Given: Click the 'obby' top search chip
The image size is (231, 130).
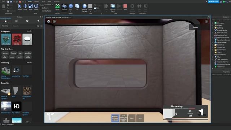Looking at the screenshot, I should point(28,57).
